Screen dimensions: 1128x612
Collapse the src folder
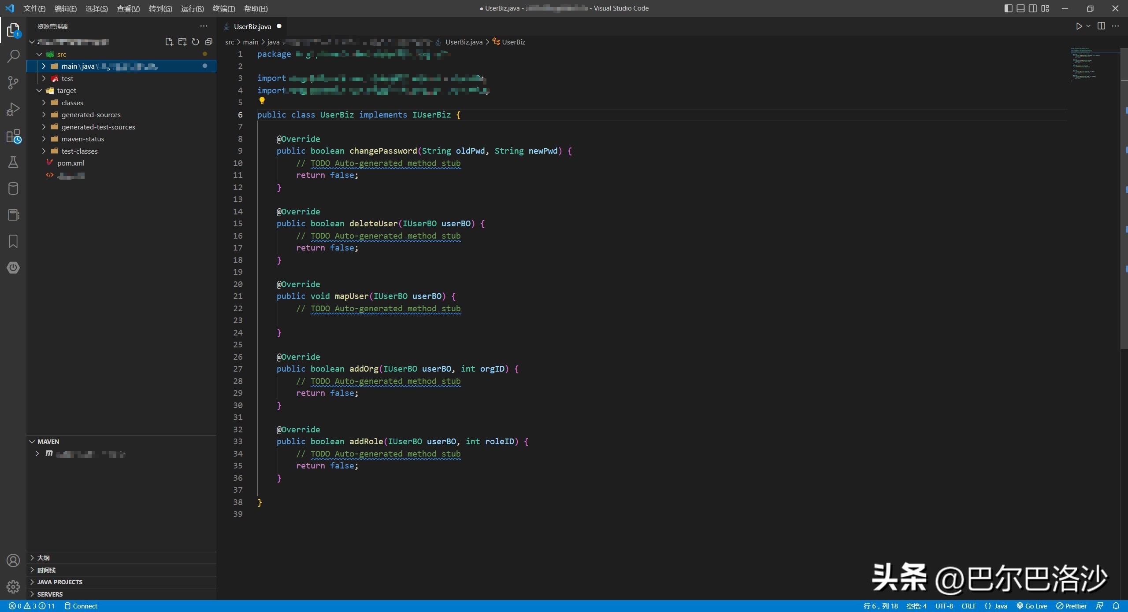pyautogui.click(x=39, y=54)
